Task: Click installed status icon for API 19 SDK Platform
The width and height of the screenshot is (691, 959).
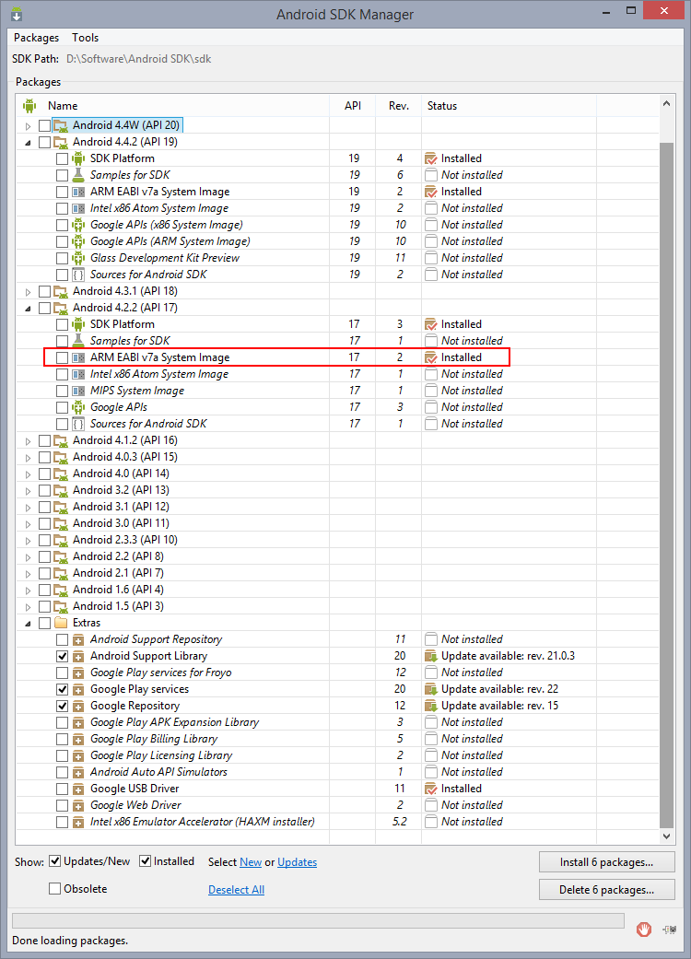Action: (431, 158)
